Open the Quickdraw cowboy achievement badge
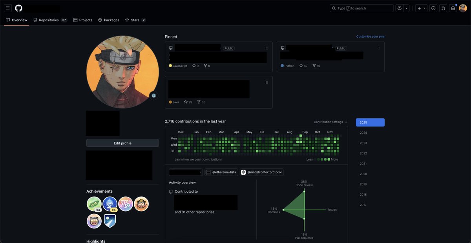 (141, 204)
